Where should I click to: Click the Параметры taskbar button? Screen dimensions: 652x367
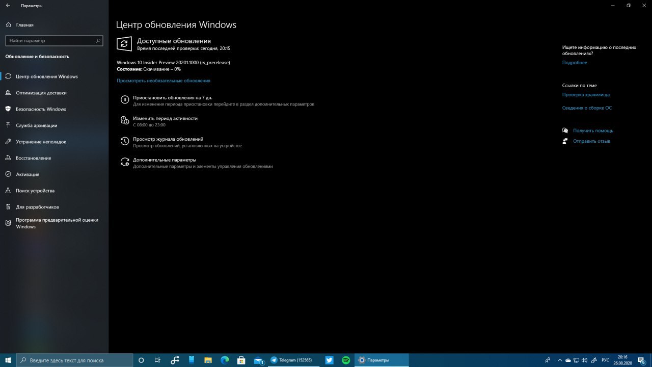[382, 360]
